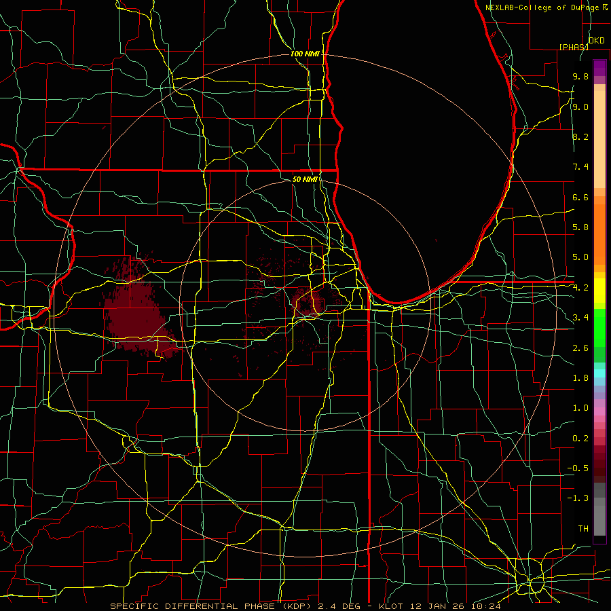Viewport: 611px width, 611px height.
Task: Click the TH threshold label
Action: 583,529
